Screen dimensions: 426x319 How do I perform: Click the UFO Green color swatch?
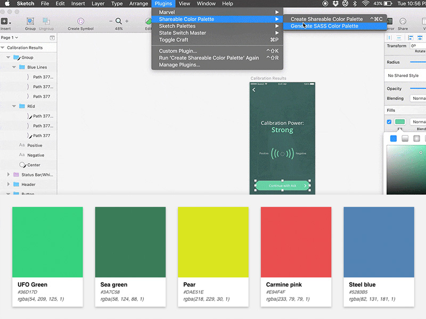[47, 242]
